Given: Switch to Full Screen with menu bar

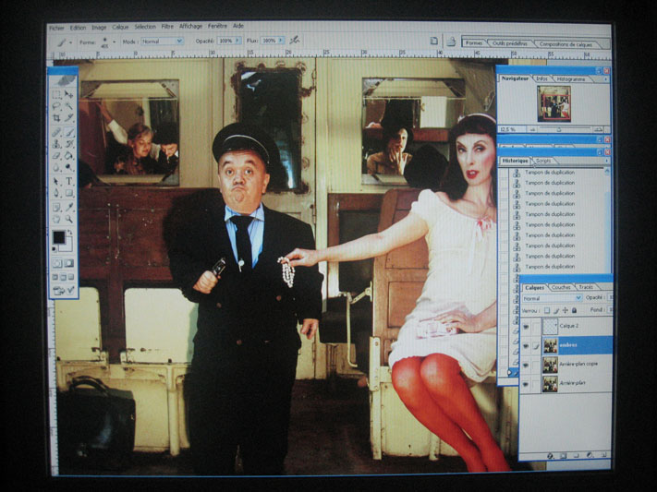Looking at the screenshot, I should pos(63,277).
